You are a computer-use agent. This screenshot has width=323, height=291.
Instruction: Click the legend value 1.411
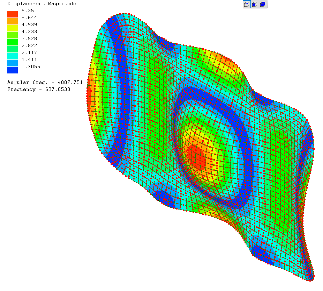pos(29,60)
